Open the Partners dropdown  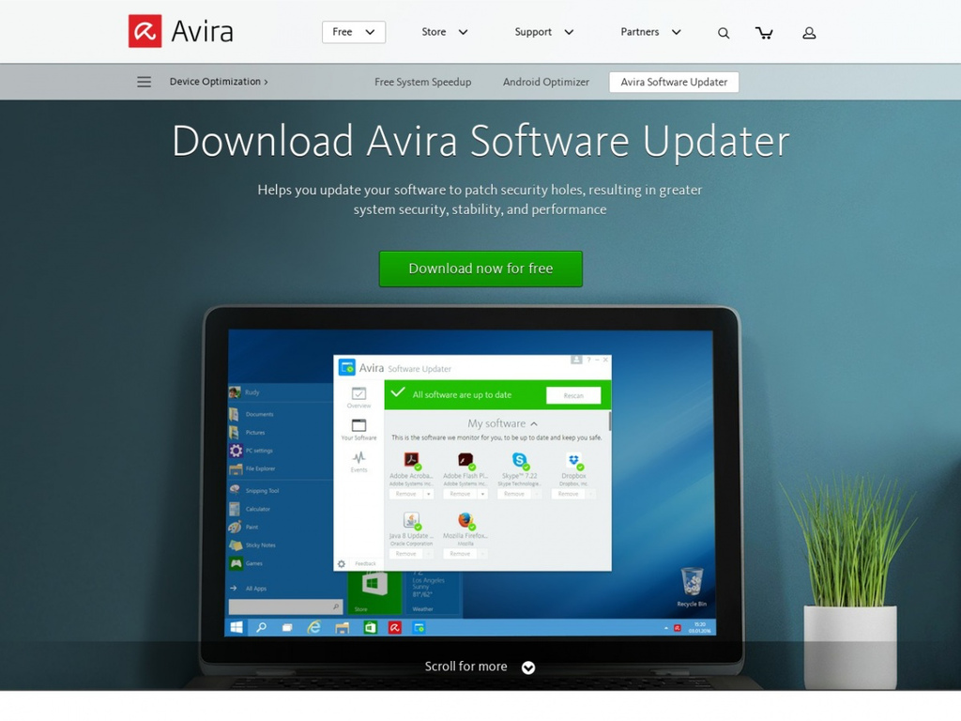tap(650, 32)
